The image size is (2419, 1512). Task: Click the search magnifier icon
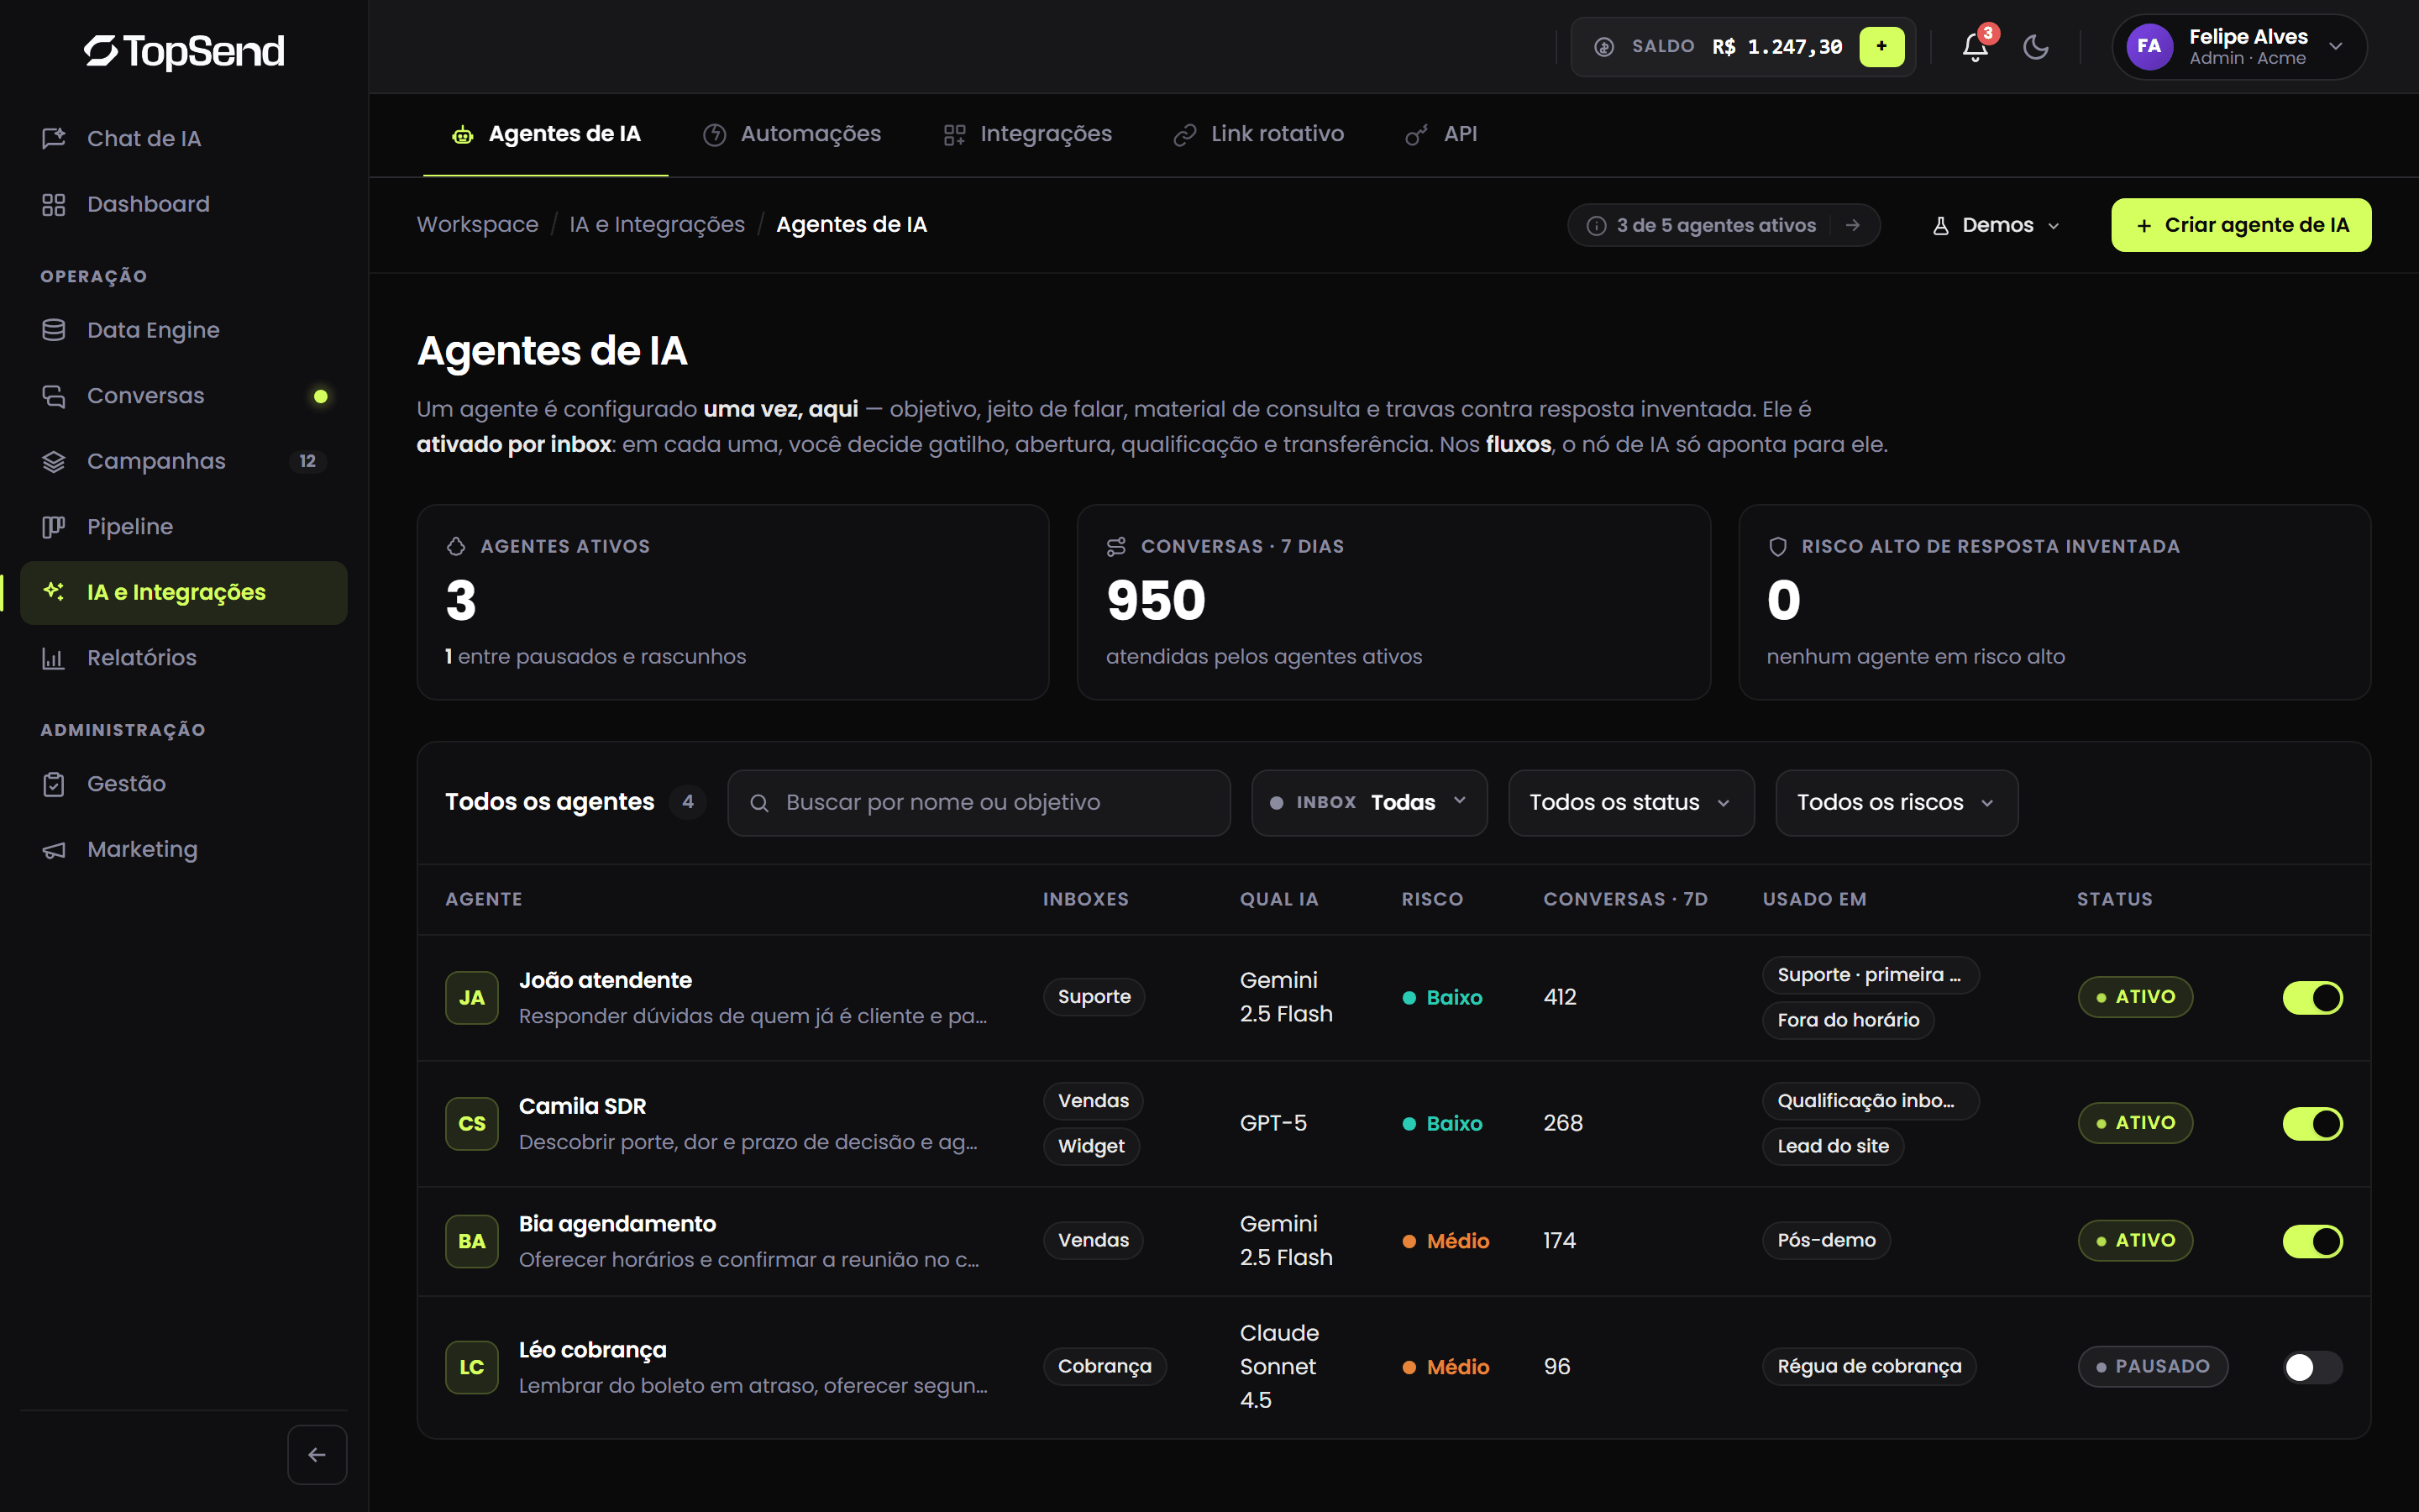coord(758,803)
